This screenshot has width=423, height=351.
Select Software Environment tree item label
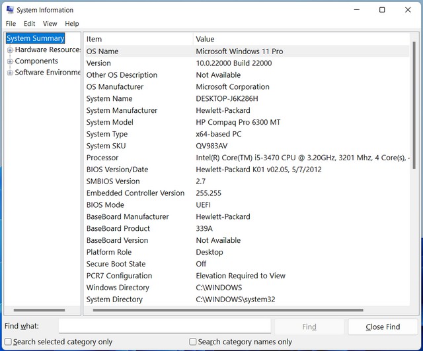(48, 72)
